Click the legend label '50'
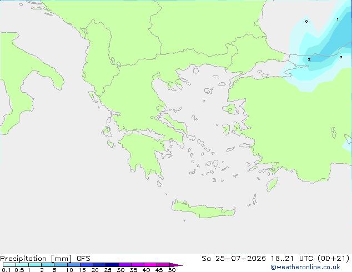This screenshot has height=272, width=352. click(x=172, y=270)
